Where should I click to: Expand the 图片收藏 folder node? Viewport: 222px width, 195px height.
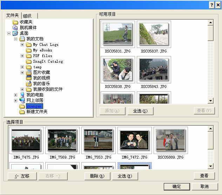coord(22,72)
